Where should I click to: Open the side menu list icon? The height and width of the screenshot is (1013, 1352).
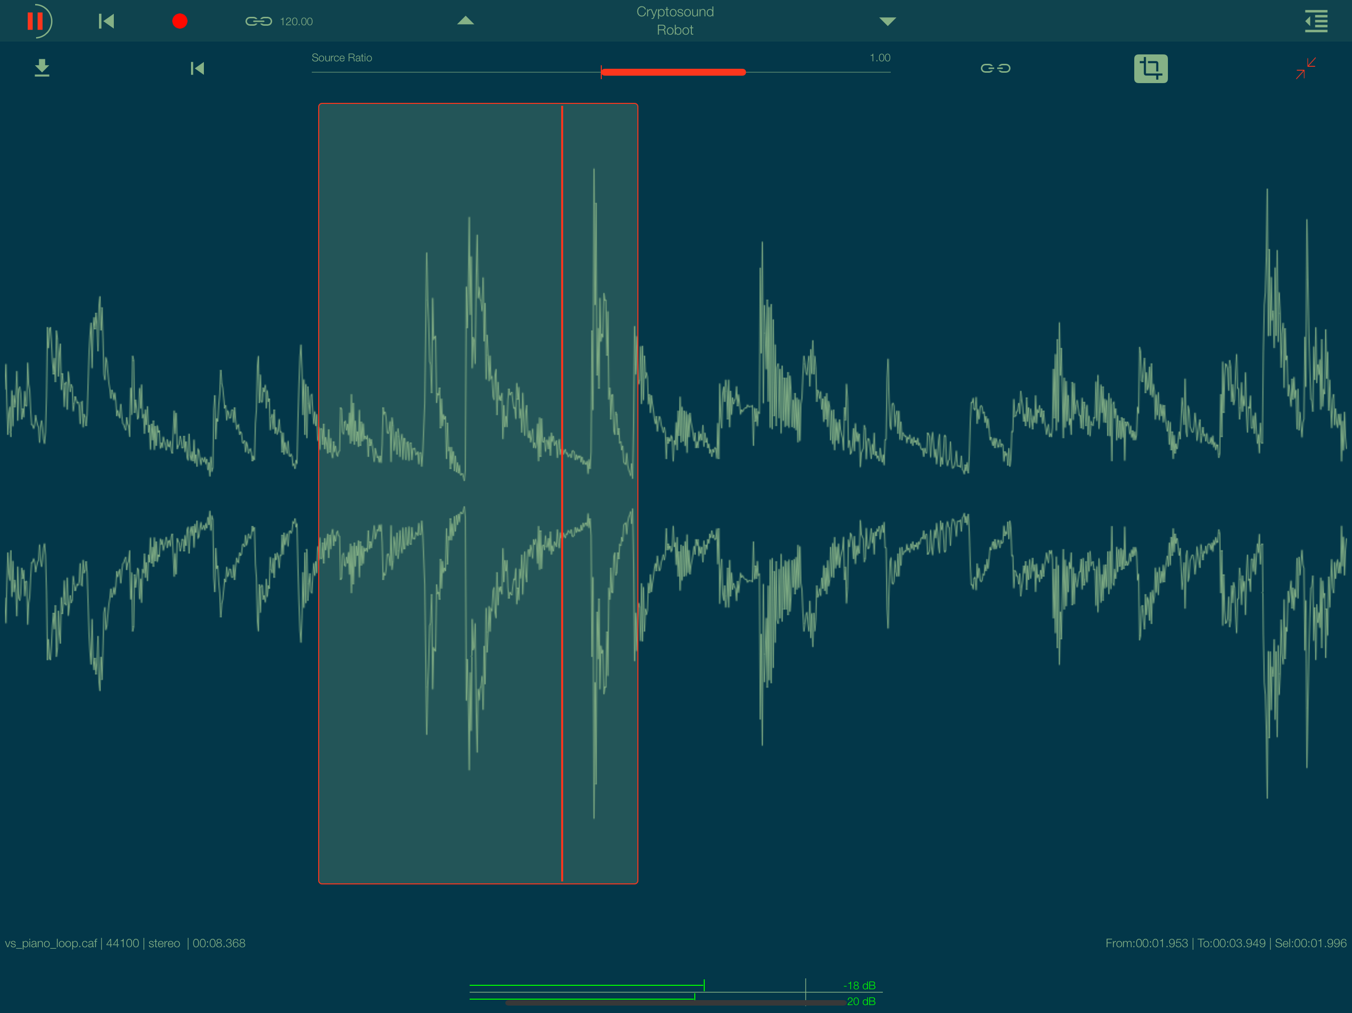click(1316, 21)
